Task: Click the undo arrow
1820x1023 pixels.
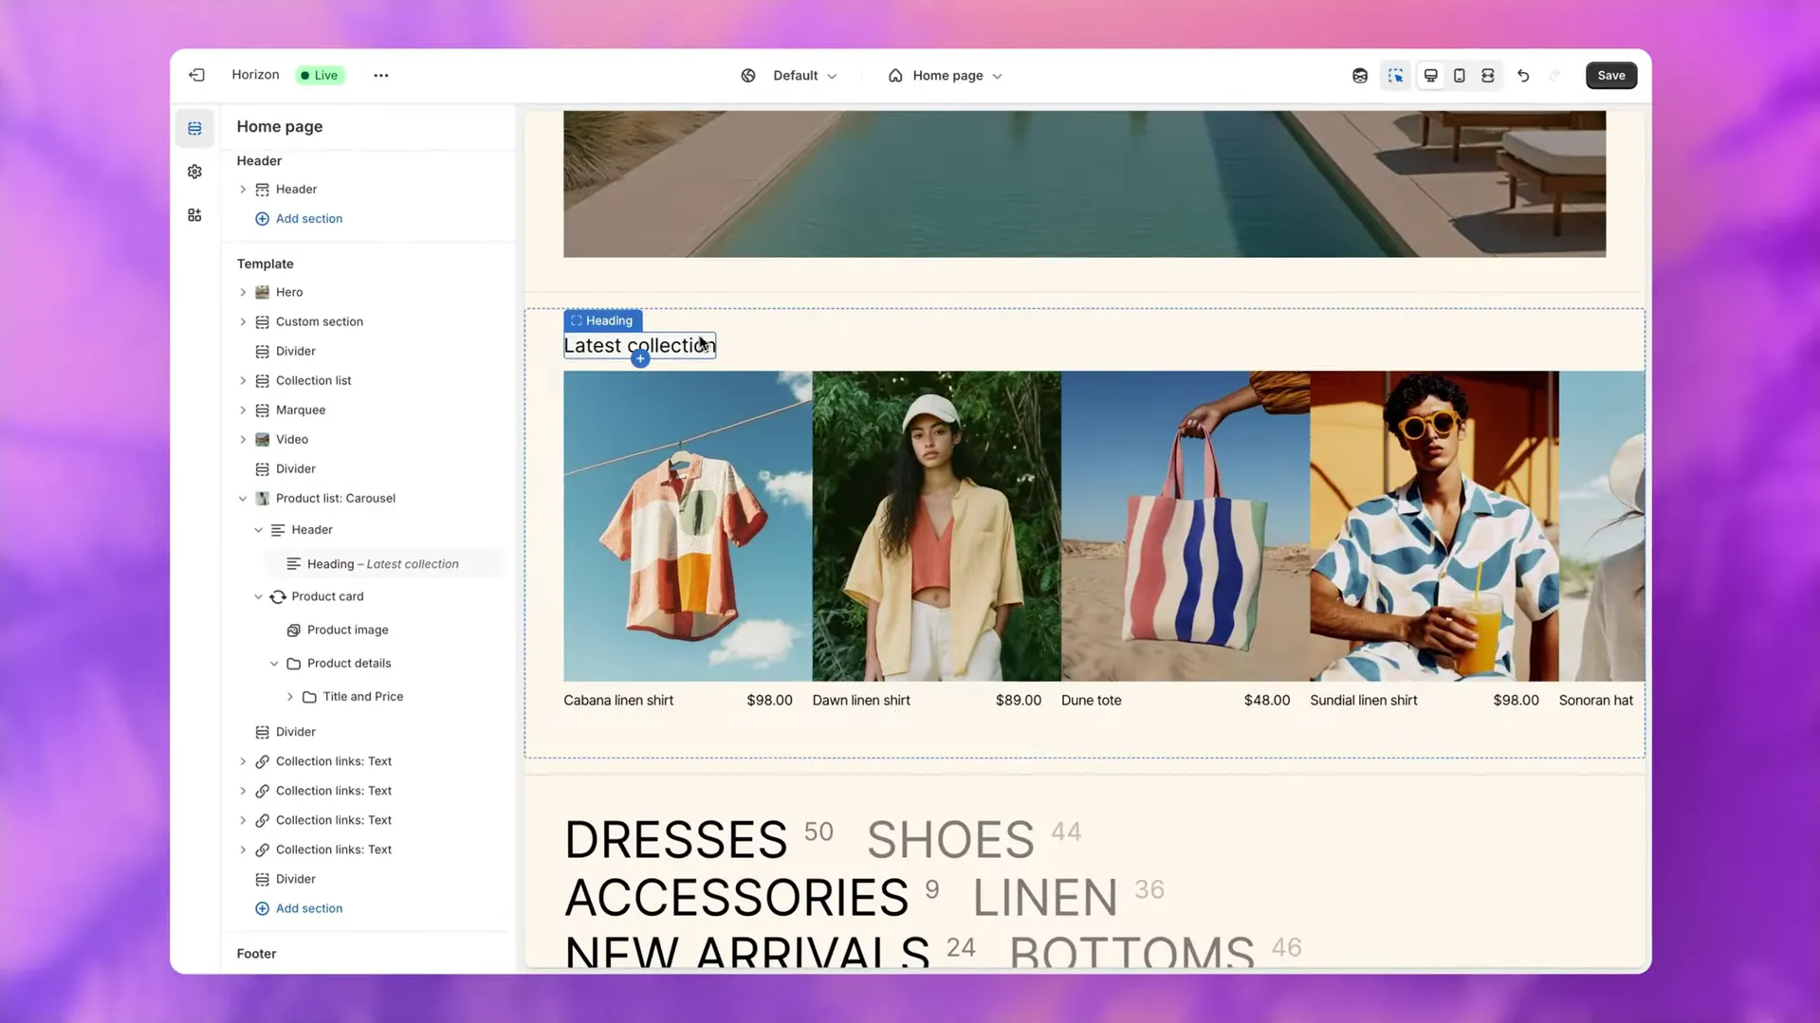Action: (x=1523, y=75)
